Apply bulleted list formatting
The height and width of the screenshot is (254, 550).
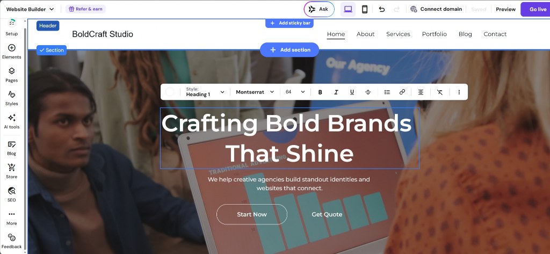(387, 92)
